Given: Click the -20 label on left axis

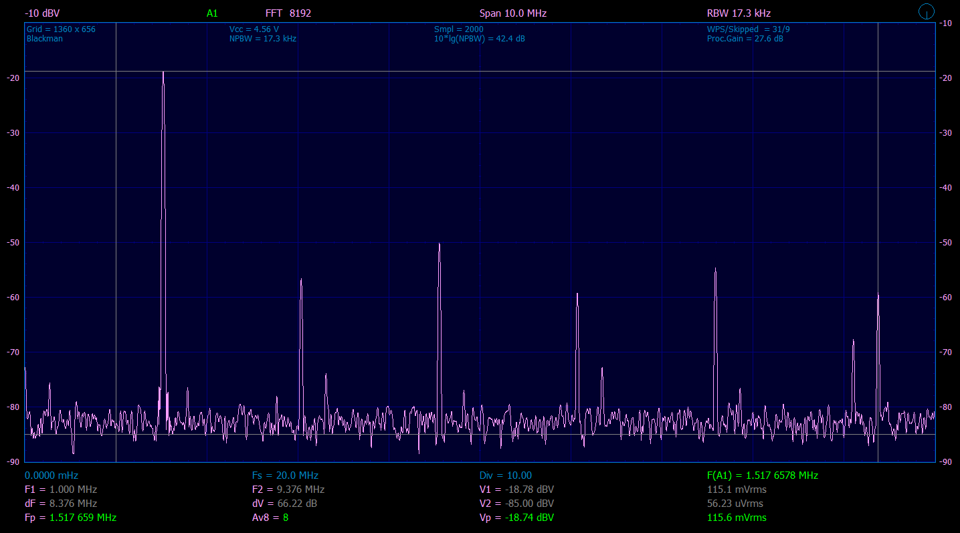Looking at the screenshot, I should pyautogui.click(x=13, y=78).
